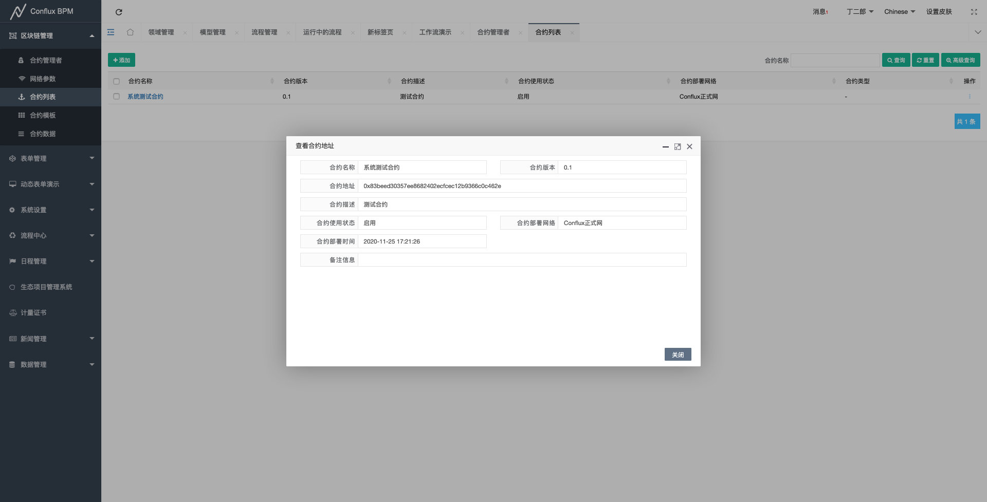Sort by 合约名称 column arrows
This screenshot has height=502, width=987.
click(x=272, y=81)
